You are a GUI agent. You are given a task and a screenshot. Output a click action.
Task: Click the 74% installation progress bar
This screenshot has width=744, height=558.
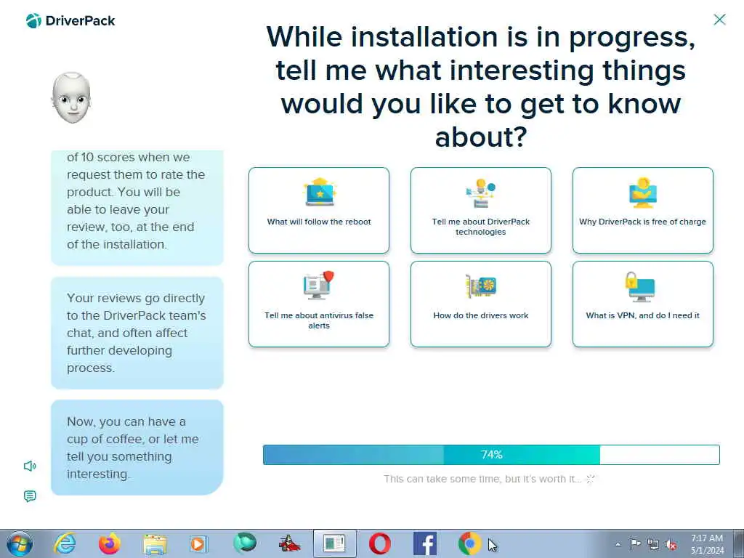click(491, 455)
